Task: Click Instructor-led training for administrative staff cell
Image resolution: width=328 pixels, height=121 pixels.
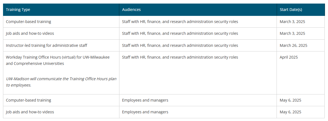Action: (47, 45)
